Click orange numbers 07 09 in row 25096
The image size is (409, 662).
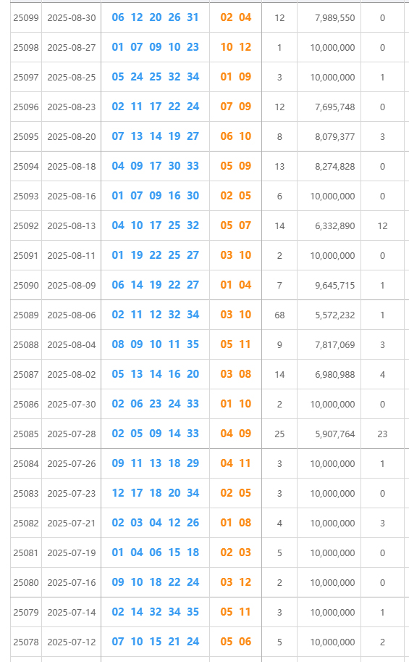pos(236,107)
